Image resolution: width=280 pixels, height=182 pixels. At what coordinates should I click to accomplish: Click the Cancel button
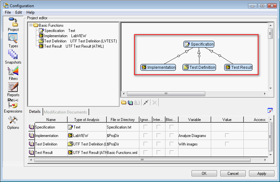pyautogui.click(x=233, y=174)
